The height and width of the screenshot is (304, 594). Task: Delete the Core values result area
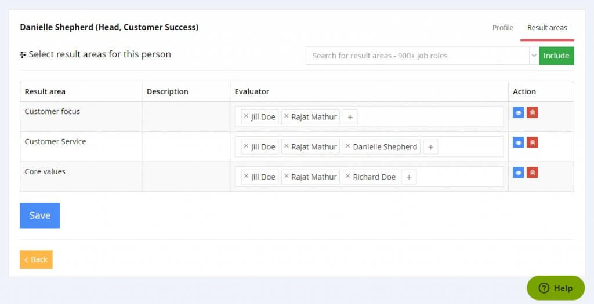(x=532, y=173)
